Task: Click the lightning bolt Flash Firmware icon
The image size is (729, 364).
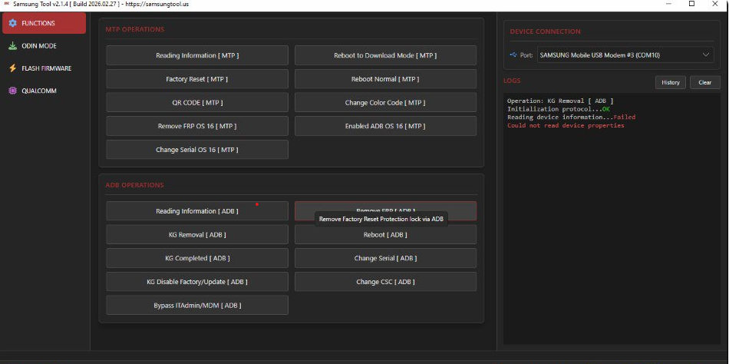Action: coord(12,68)
